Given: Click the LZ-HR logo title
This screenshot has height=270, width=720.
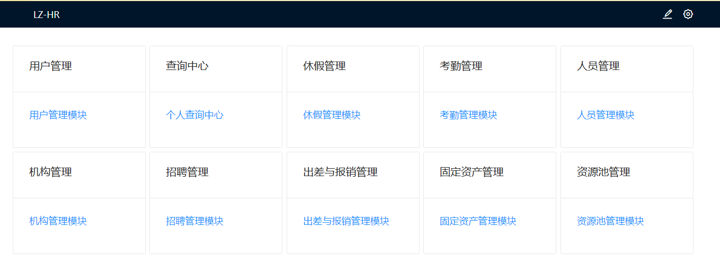Looking at the screenshot, I should click(x=47, y=15).
